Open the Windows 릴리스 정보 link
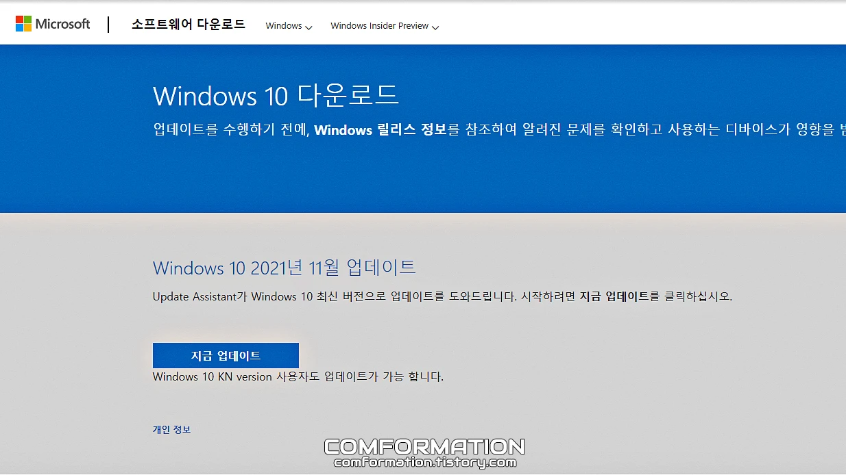Screen dimensions: 846x475 380,129
